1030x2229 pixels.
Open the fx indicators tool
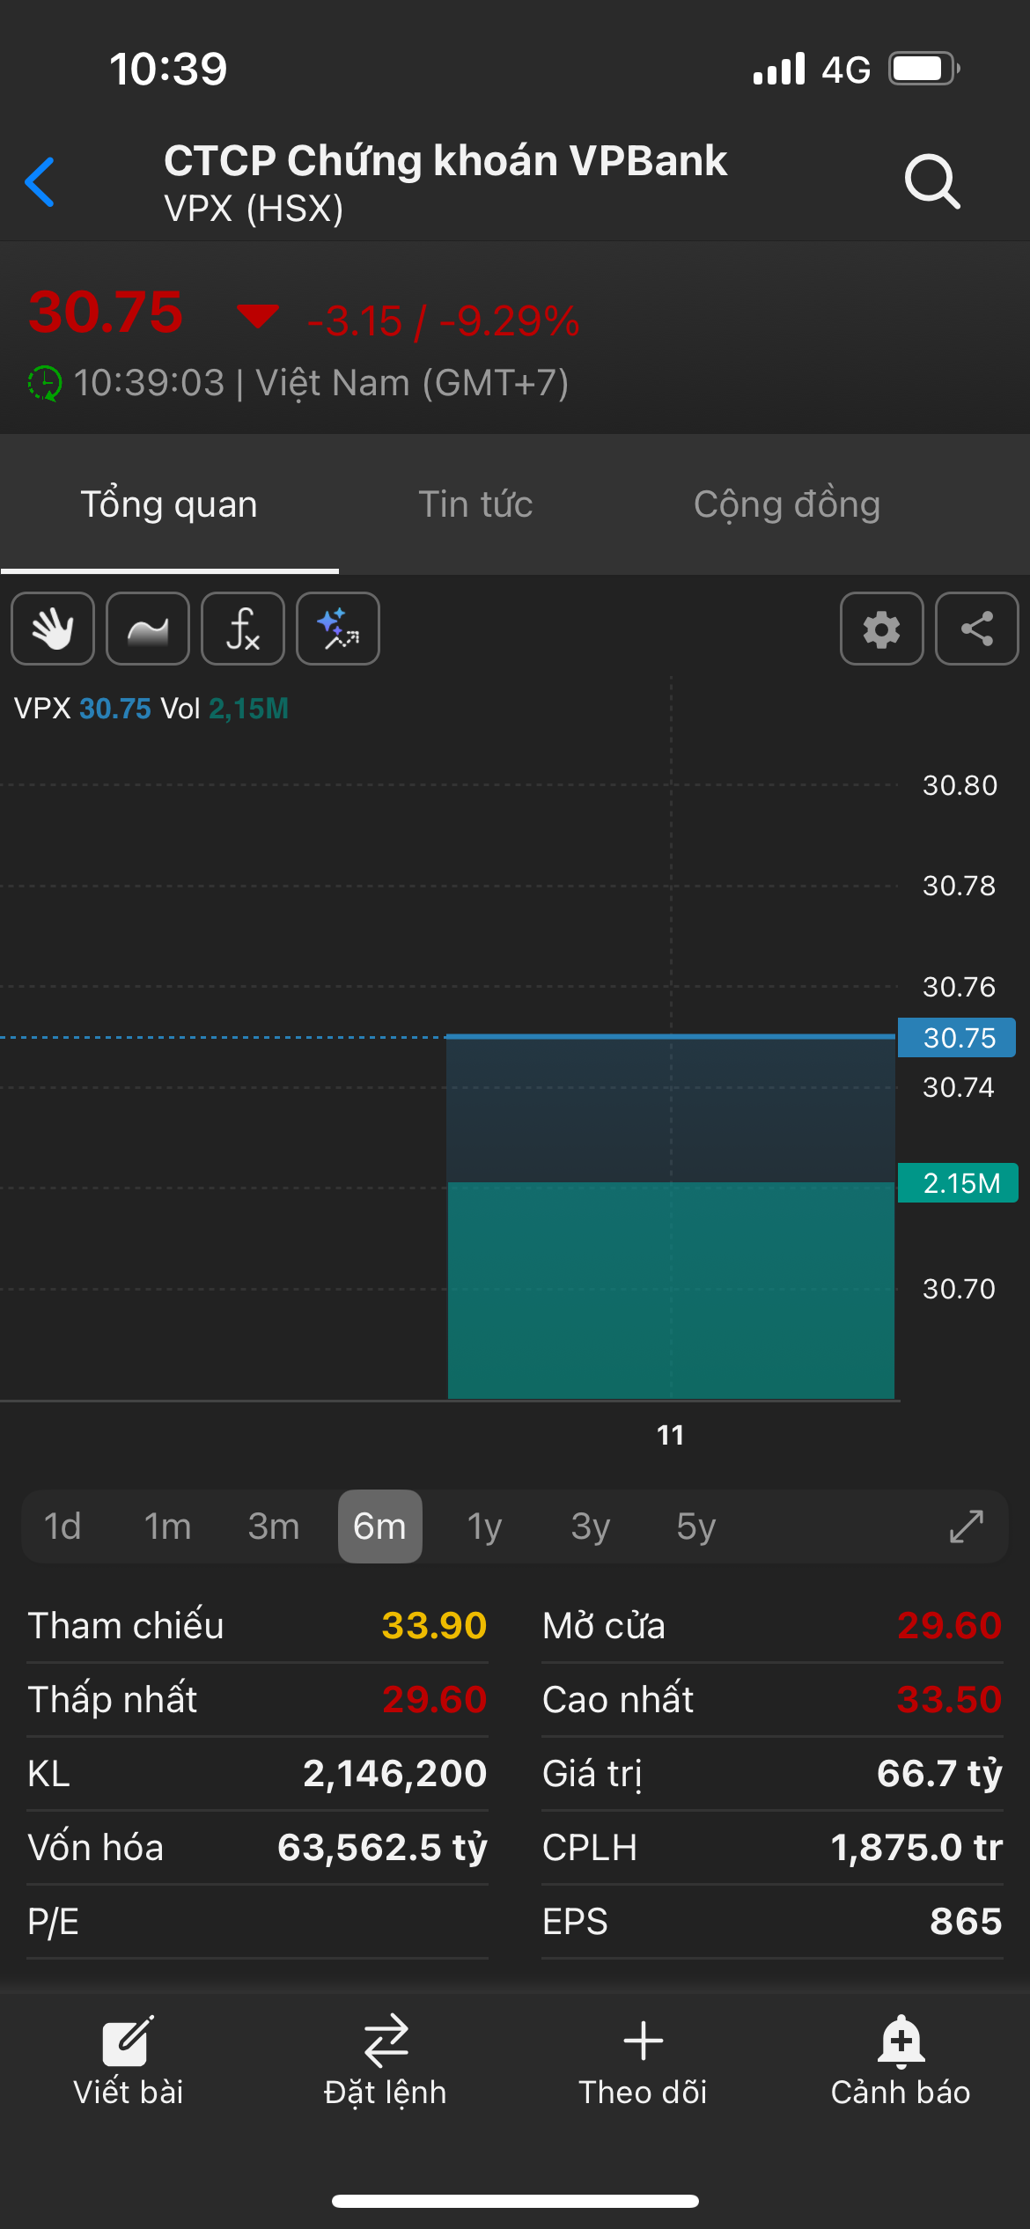click(x=243, y=629)
